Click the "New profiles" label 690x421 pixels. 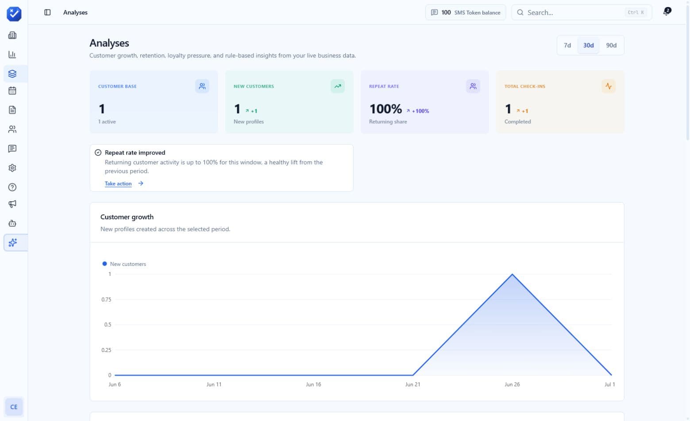point(249,122)
